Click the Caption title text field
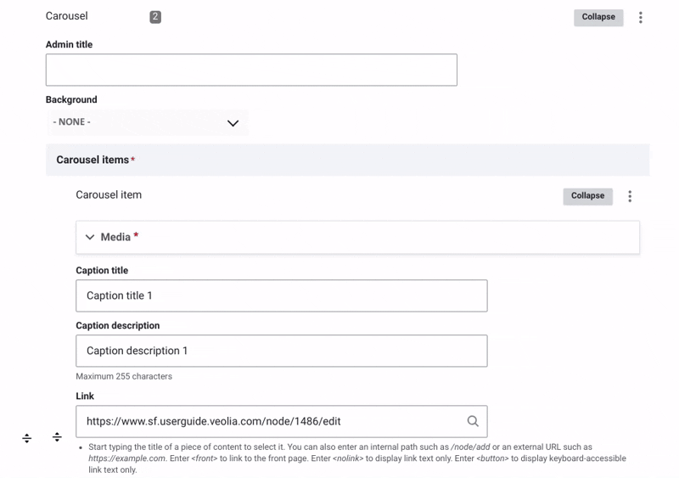The height and width of the screenshot is (478, 679). (281, 295)
